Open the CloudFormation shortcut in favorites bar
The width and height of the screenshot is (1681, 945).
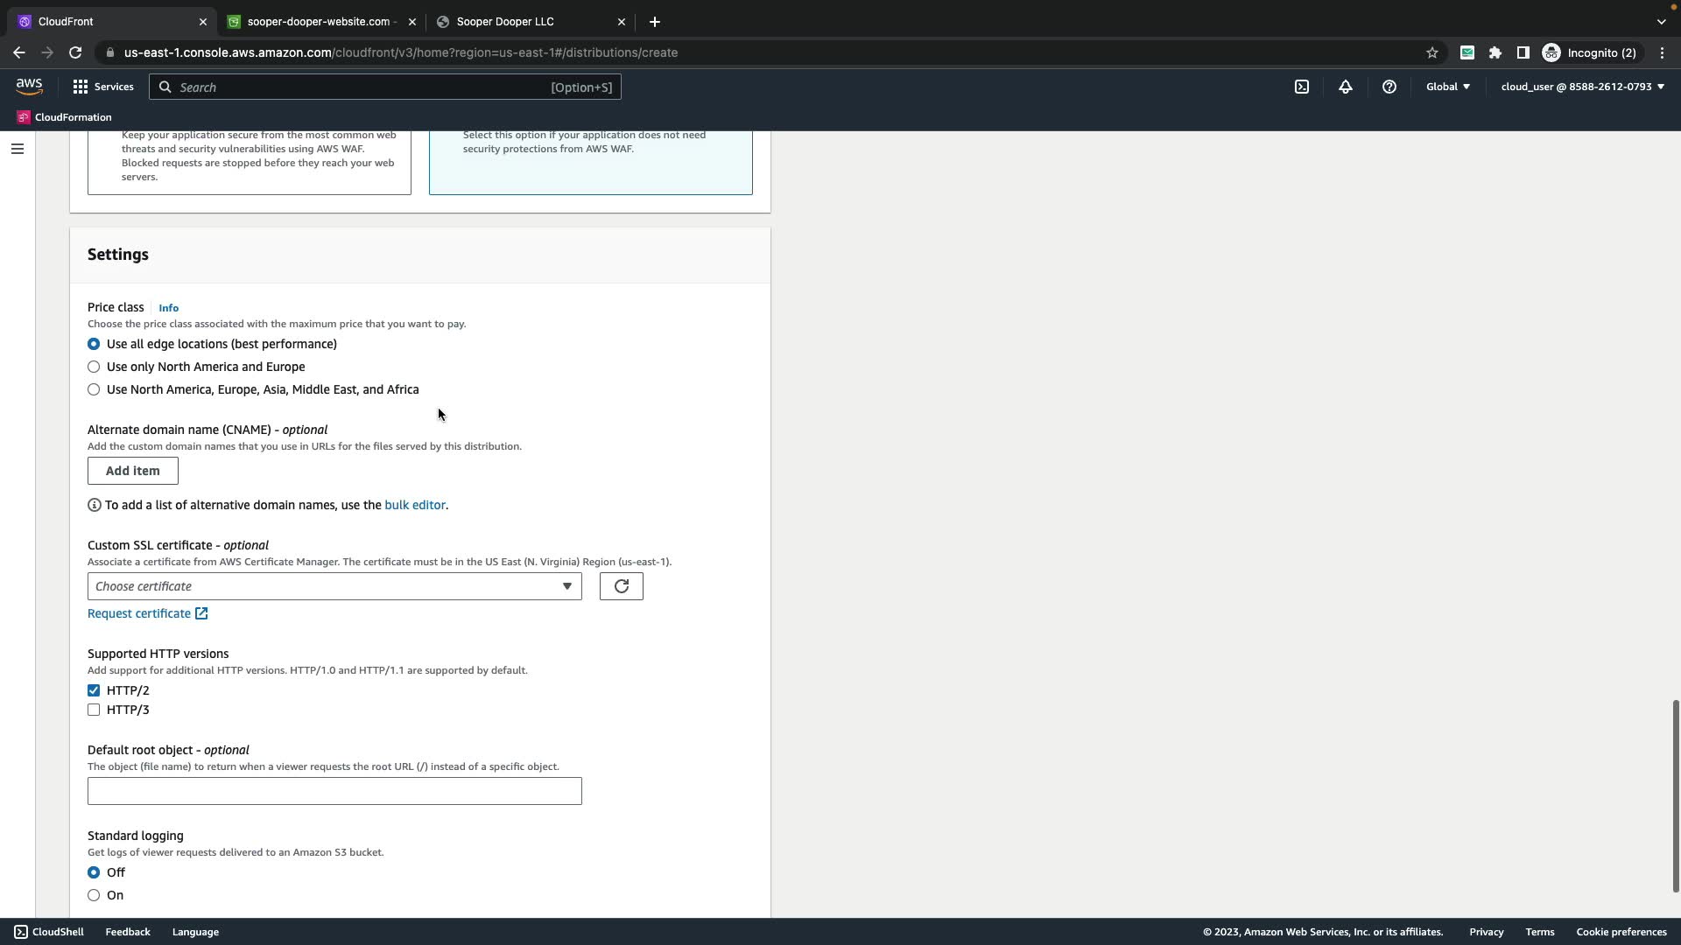point(64,117)
